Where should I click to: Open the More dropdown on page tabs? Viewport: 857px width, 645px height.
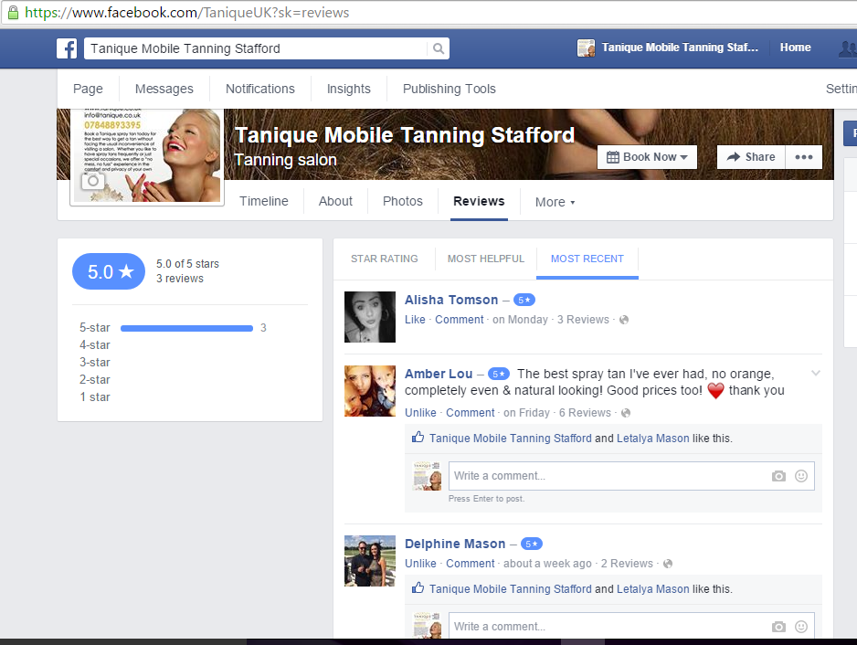click(x=555, y=202)
